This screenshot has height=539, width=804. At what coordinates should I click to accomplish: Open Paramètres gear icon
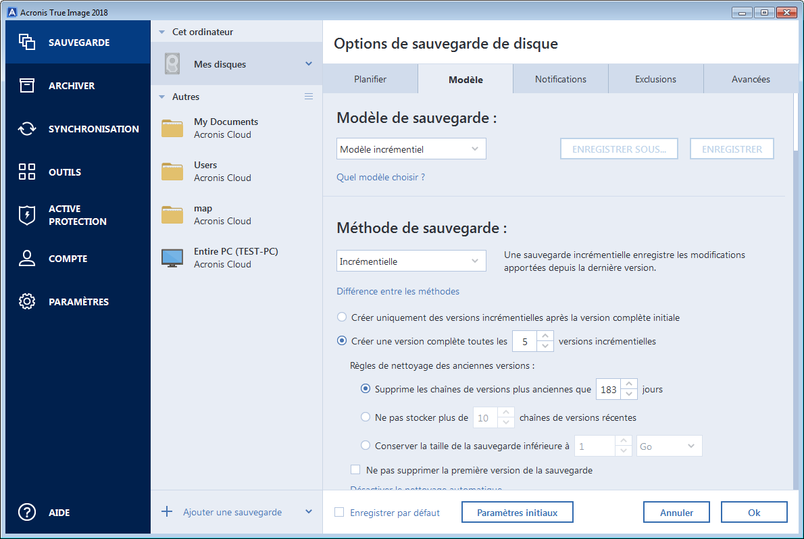26,301
